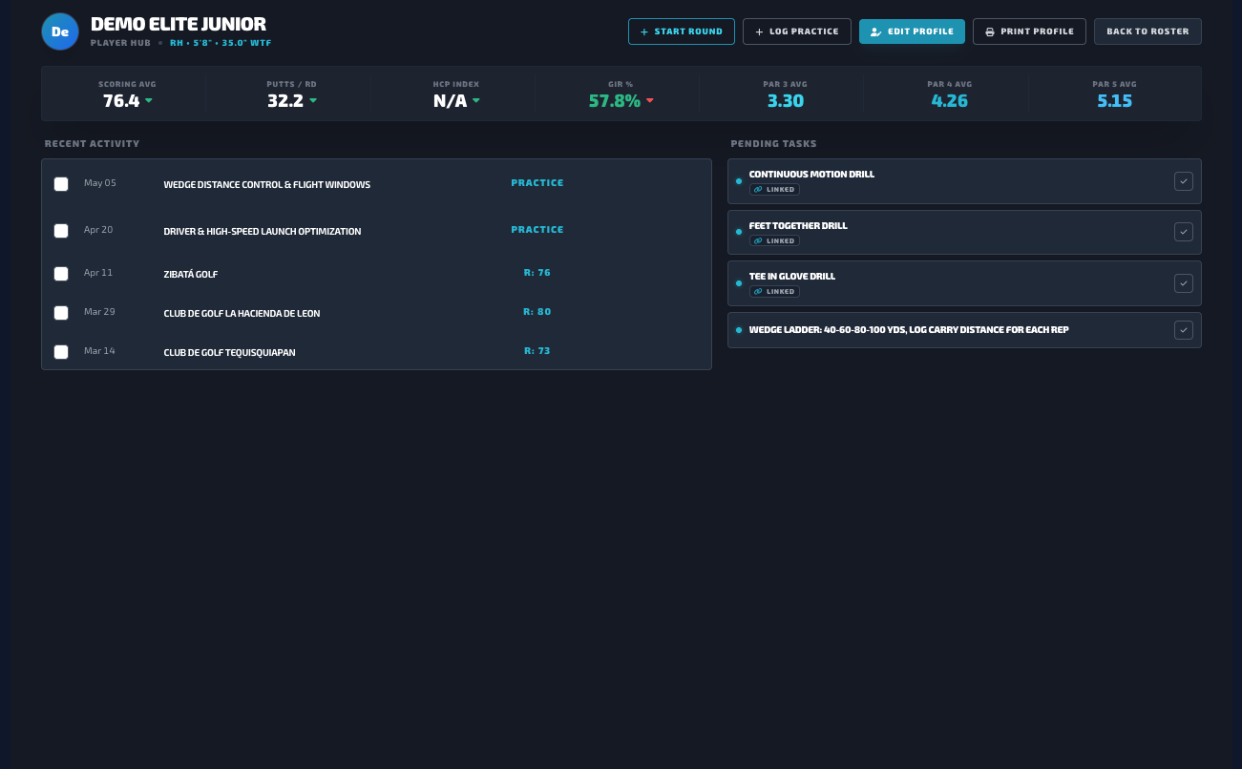Click the R: 80 score
Image resolution: width=1242 pixels, height=769 pixels.
537,312
